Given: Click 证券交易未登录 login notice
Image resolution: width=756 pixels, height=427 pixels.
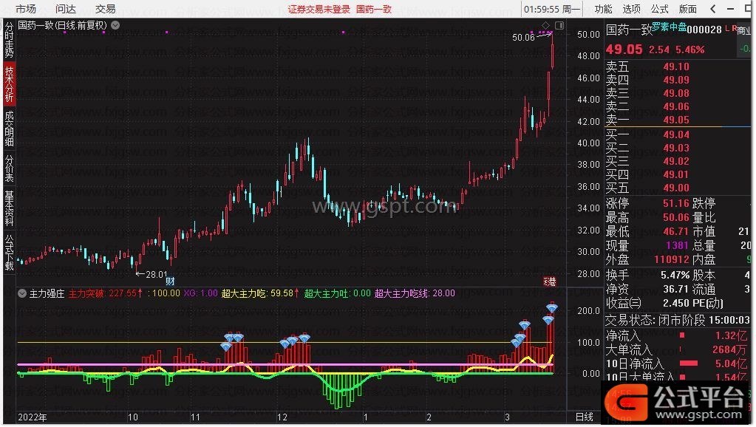Looking at the screenshot, I should click(x=319, y=9).
